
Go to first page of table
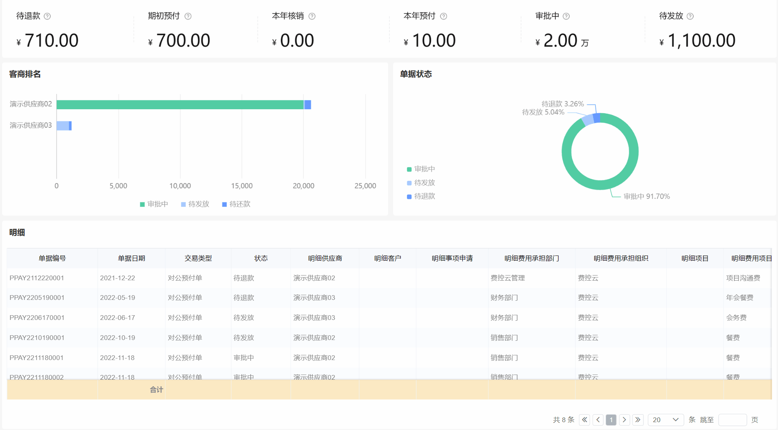[x=585, y=420]
